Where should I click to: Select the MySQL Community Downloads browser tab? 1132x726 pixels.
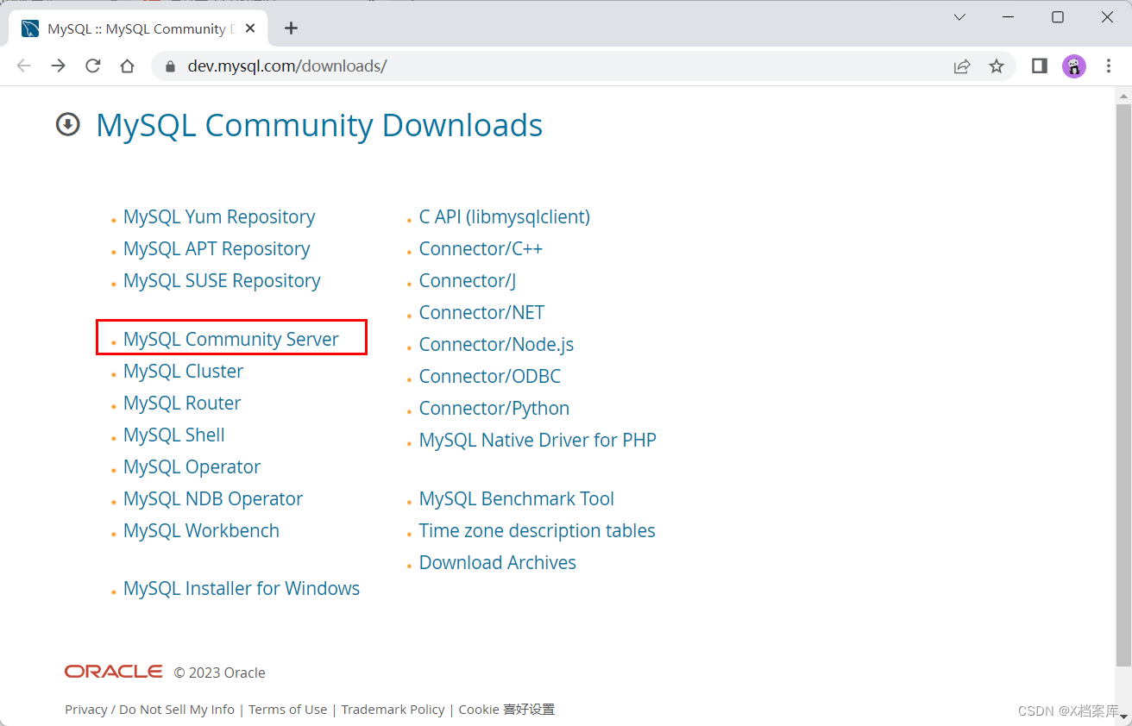click(x=138, y=28)
